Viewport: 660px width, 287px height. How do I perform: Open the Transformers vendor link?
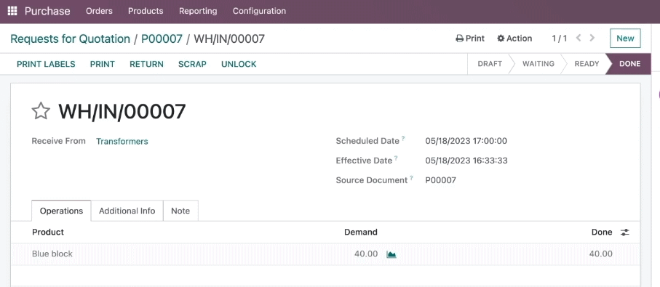122,142
